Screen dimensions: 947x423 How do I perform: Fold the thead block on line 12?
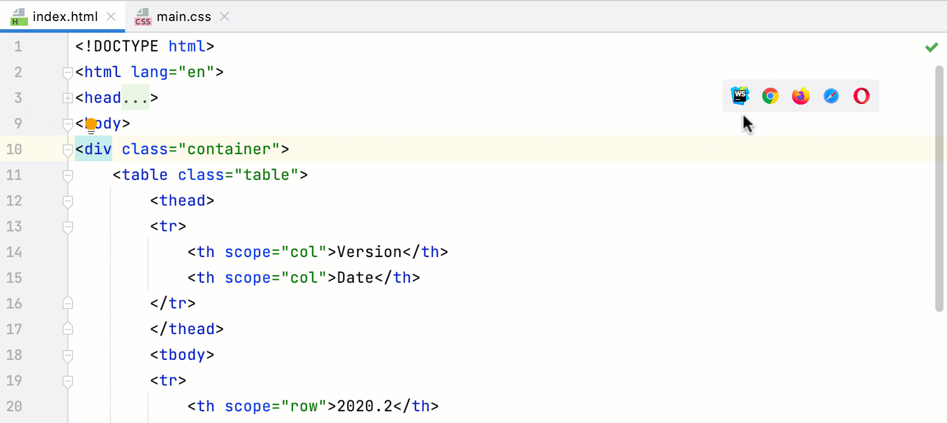[68, 201]
